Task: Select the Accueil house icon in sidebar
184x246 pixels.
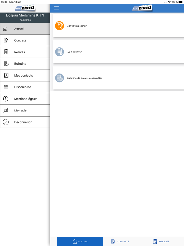Action: click(5, 29)
